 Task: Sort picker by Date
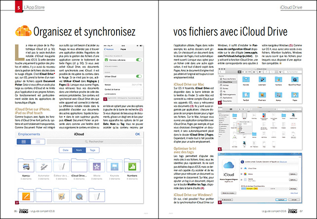pyautogui.click(x=66, y=150)
